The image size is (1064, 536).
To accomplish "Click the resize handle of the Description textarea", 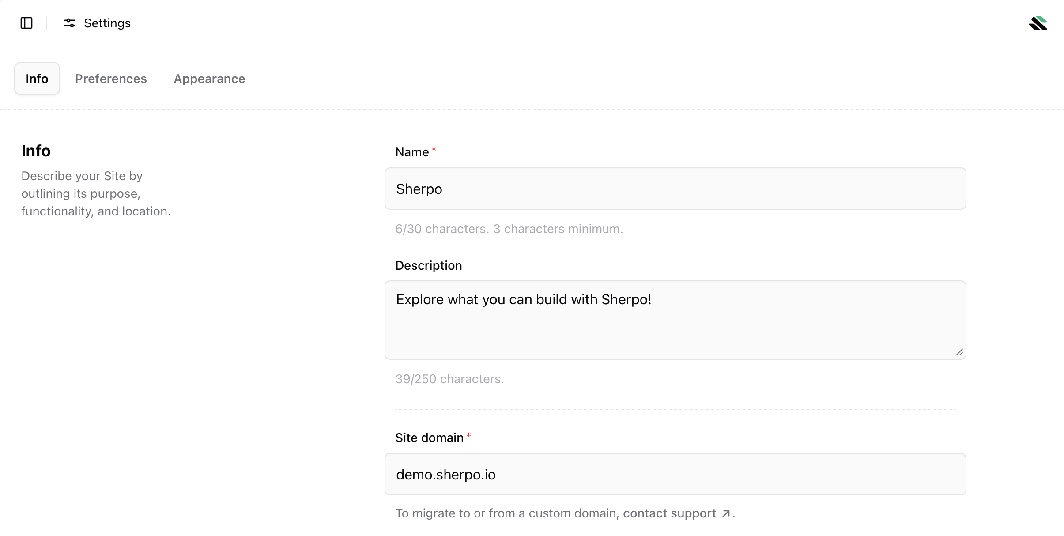I will coord(959,352).
